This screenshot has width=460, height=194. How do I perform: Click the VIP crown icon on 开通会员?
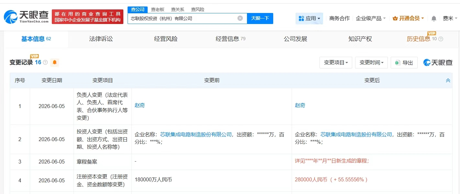(395, 18)
